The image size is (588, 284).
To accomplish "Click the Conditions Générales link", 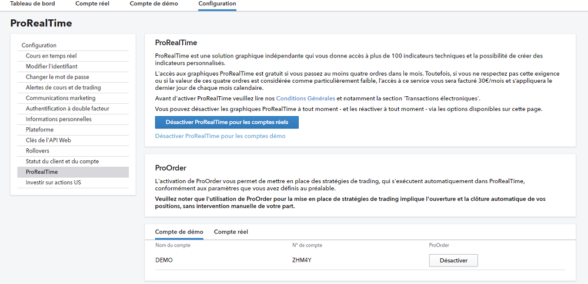I will 305,98.
